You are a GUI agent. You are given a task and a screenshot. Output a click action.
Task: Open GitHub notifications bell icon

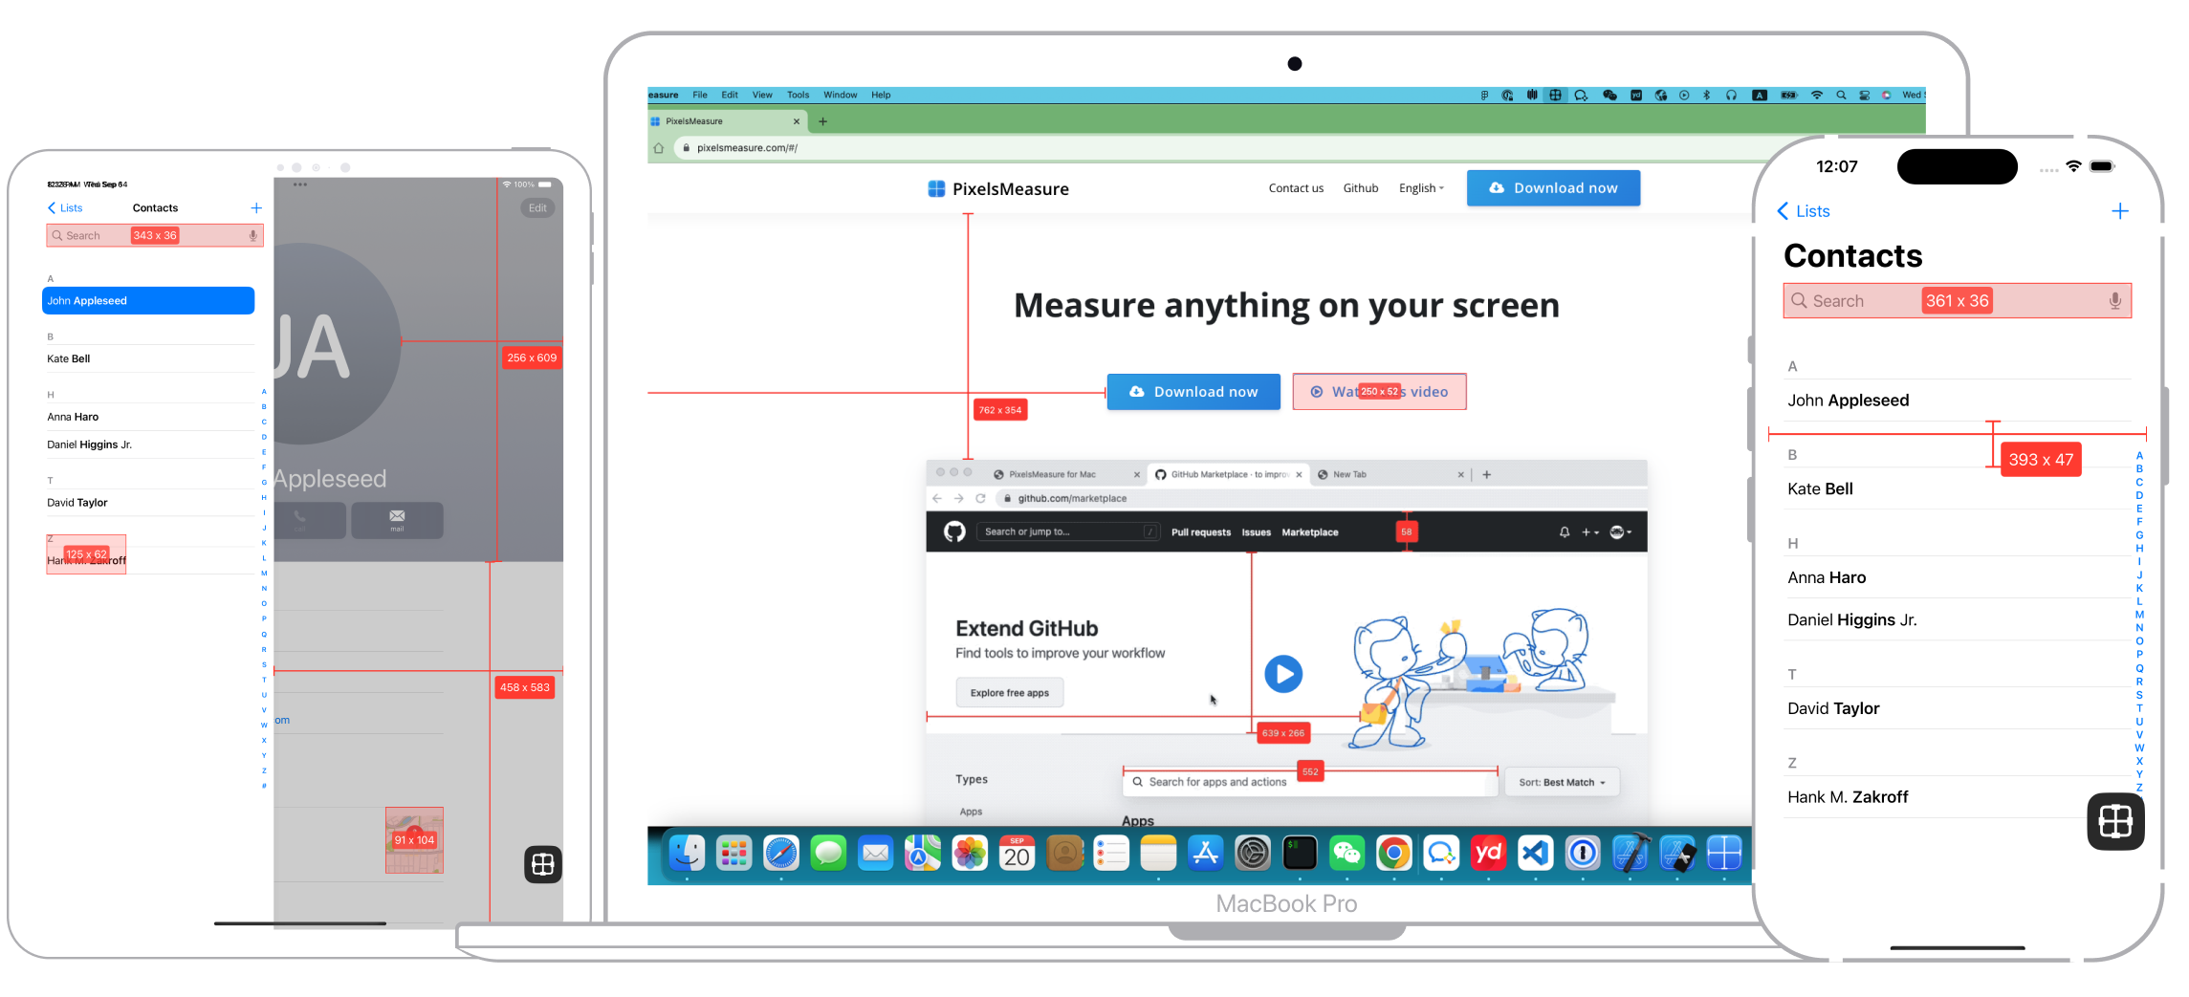pos(1565,532)
